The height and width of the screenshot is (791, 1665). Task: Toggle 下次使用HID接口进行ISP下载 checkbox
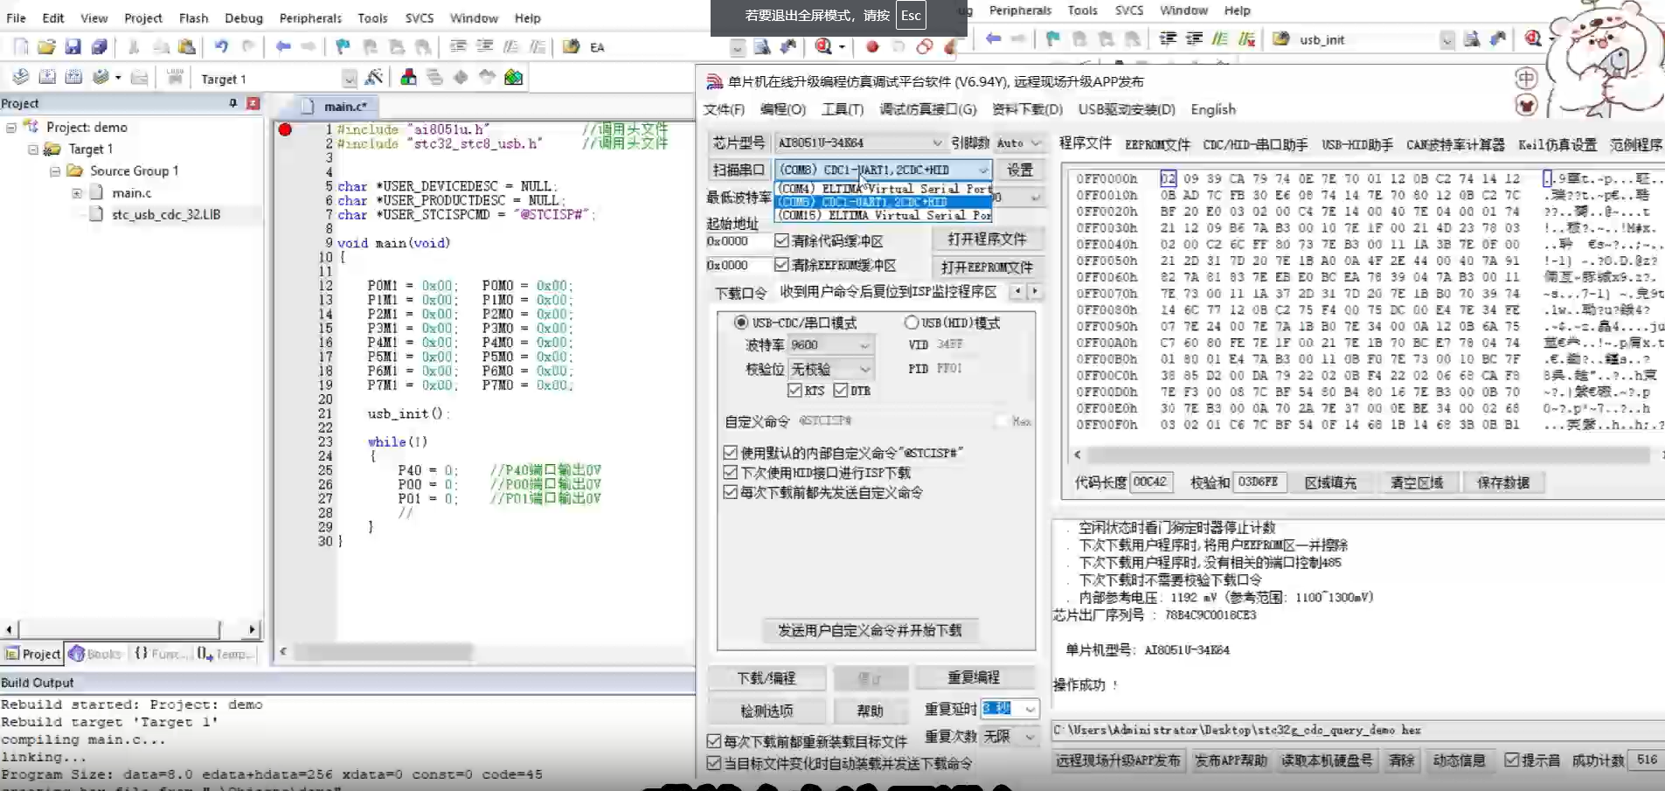(731, 472)
